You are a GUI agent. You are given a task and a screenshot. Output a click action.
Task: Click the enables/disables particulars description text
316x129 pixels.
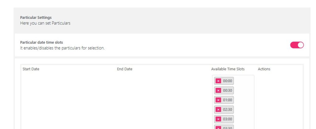pos(62,48)
